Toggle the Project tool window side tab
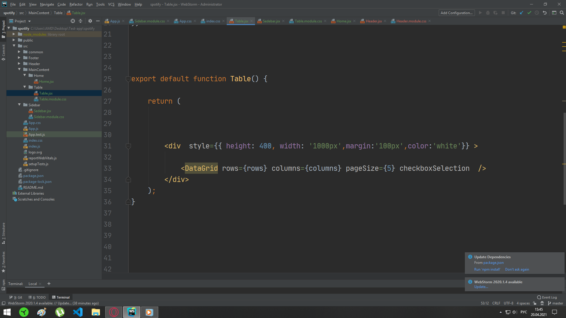 [3, 29]
